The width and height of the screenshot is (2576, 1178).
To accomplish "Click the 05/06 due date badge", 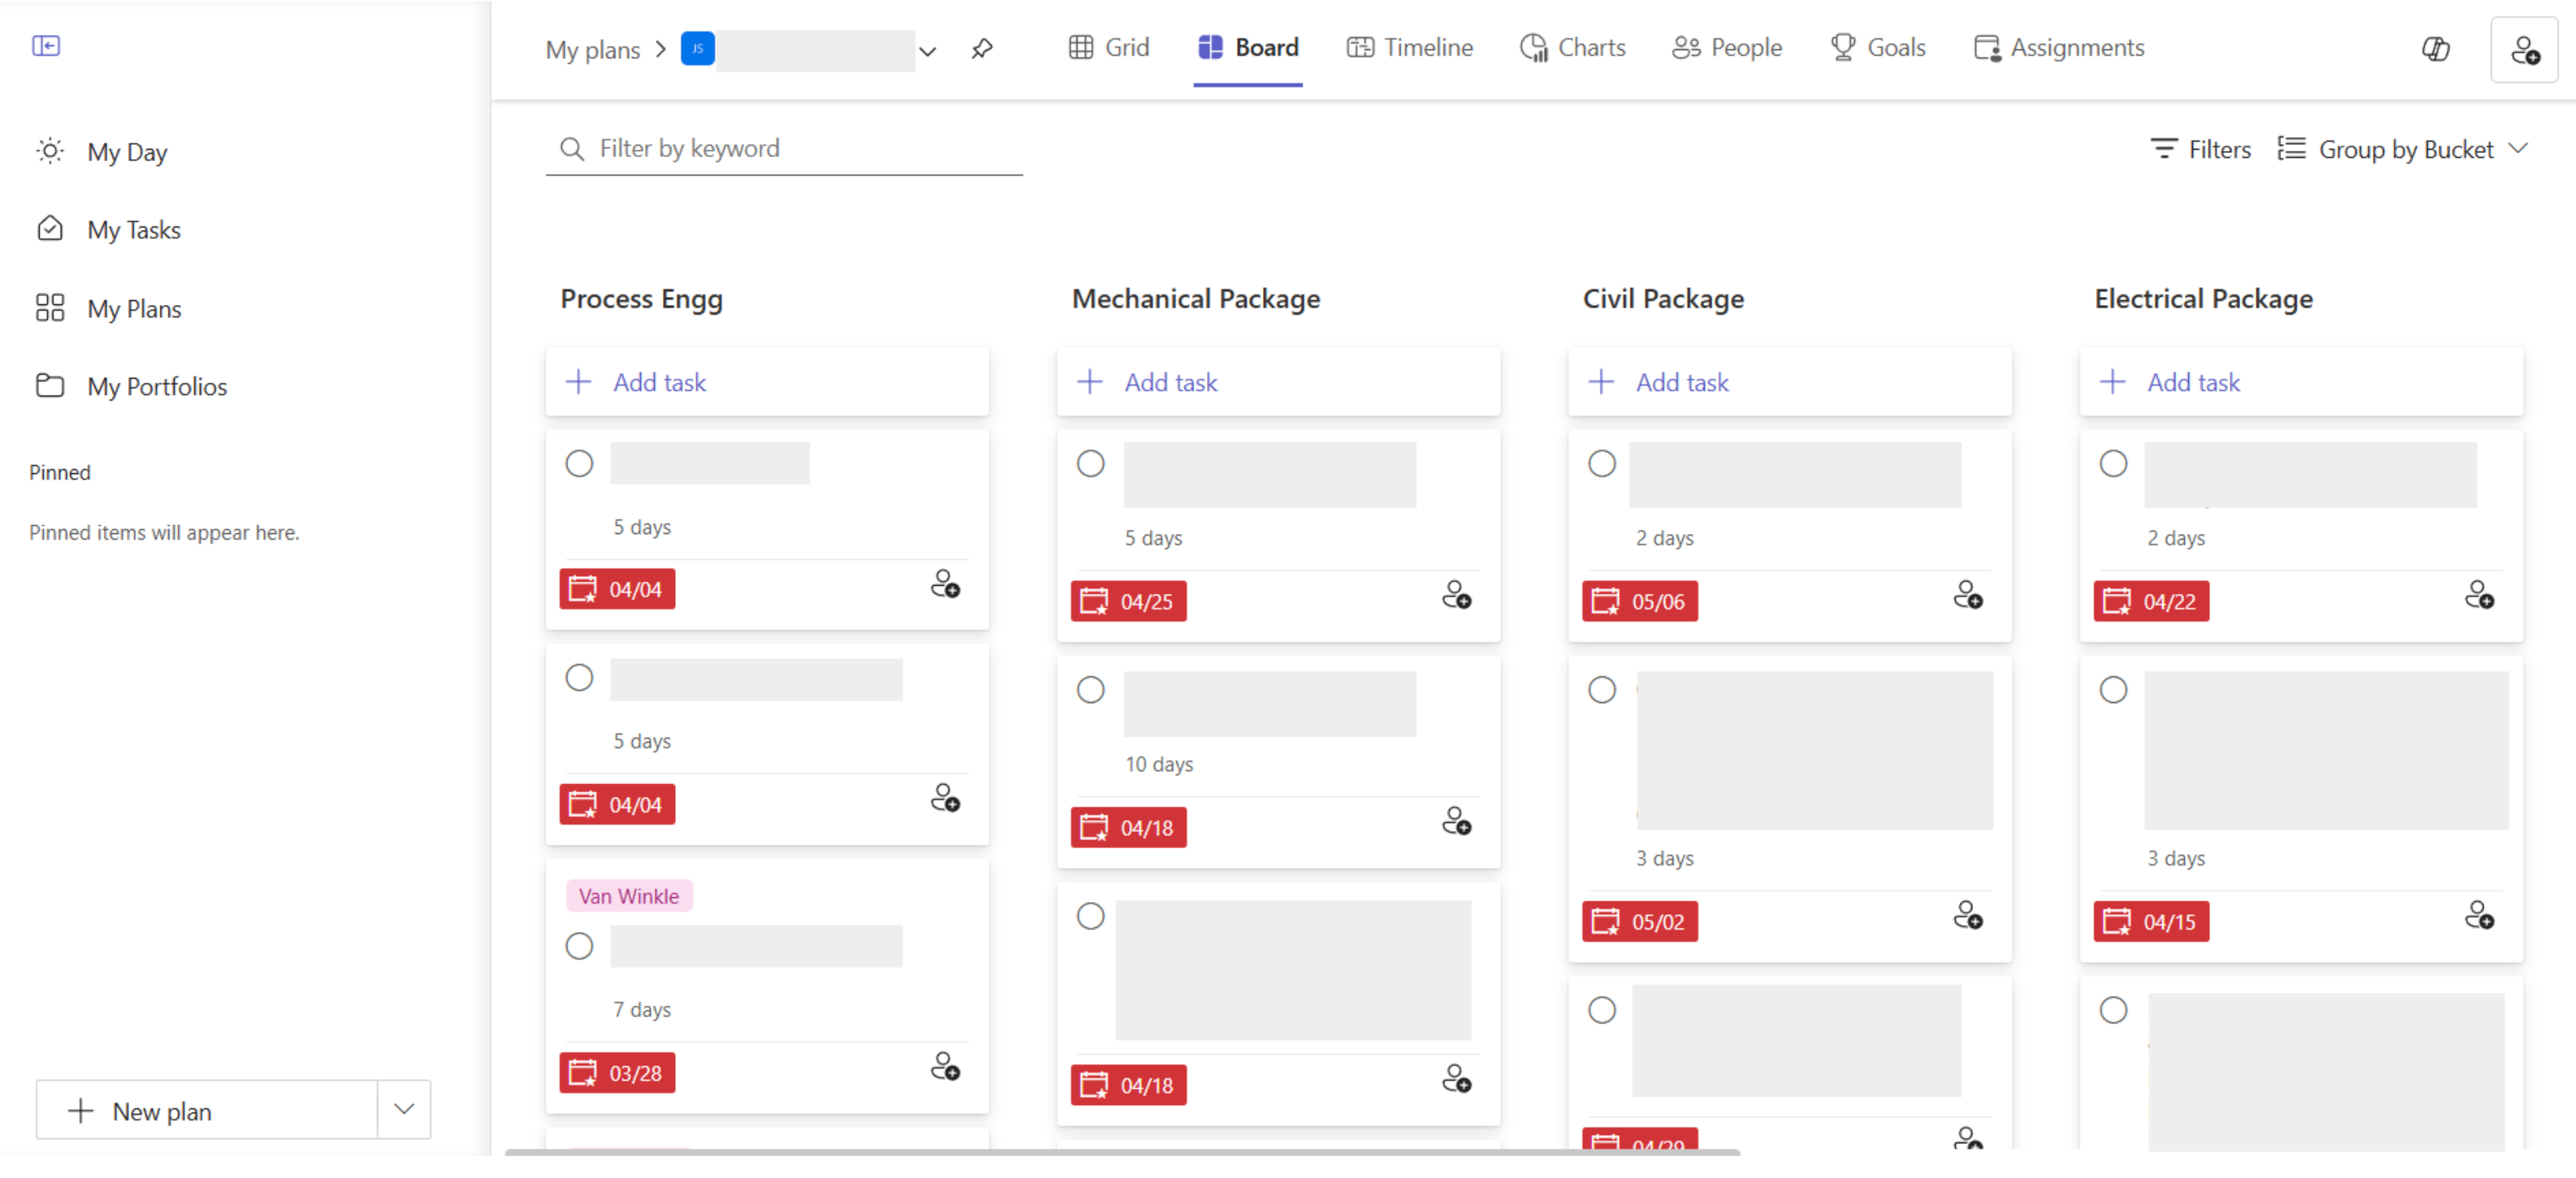I will (1639, 601).
